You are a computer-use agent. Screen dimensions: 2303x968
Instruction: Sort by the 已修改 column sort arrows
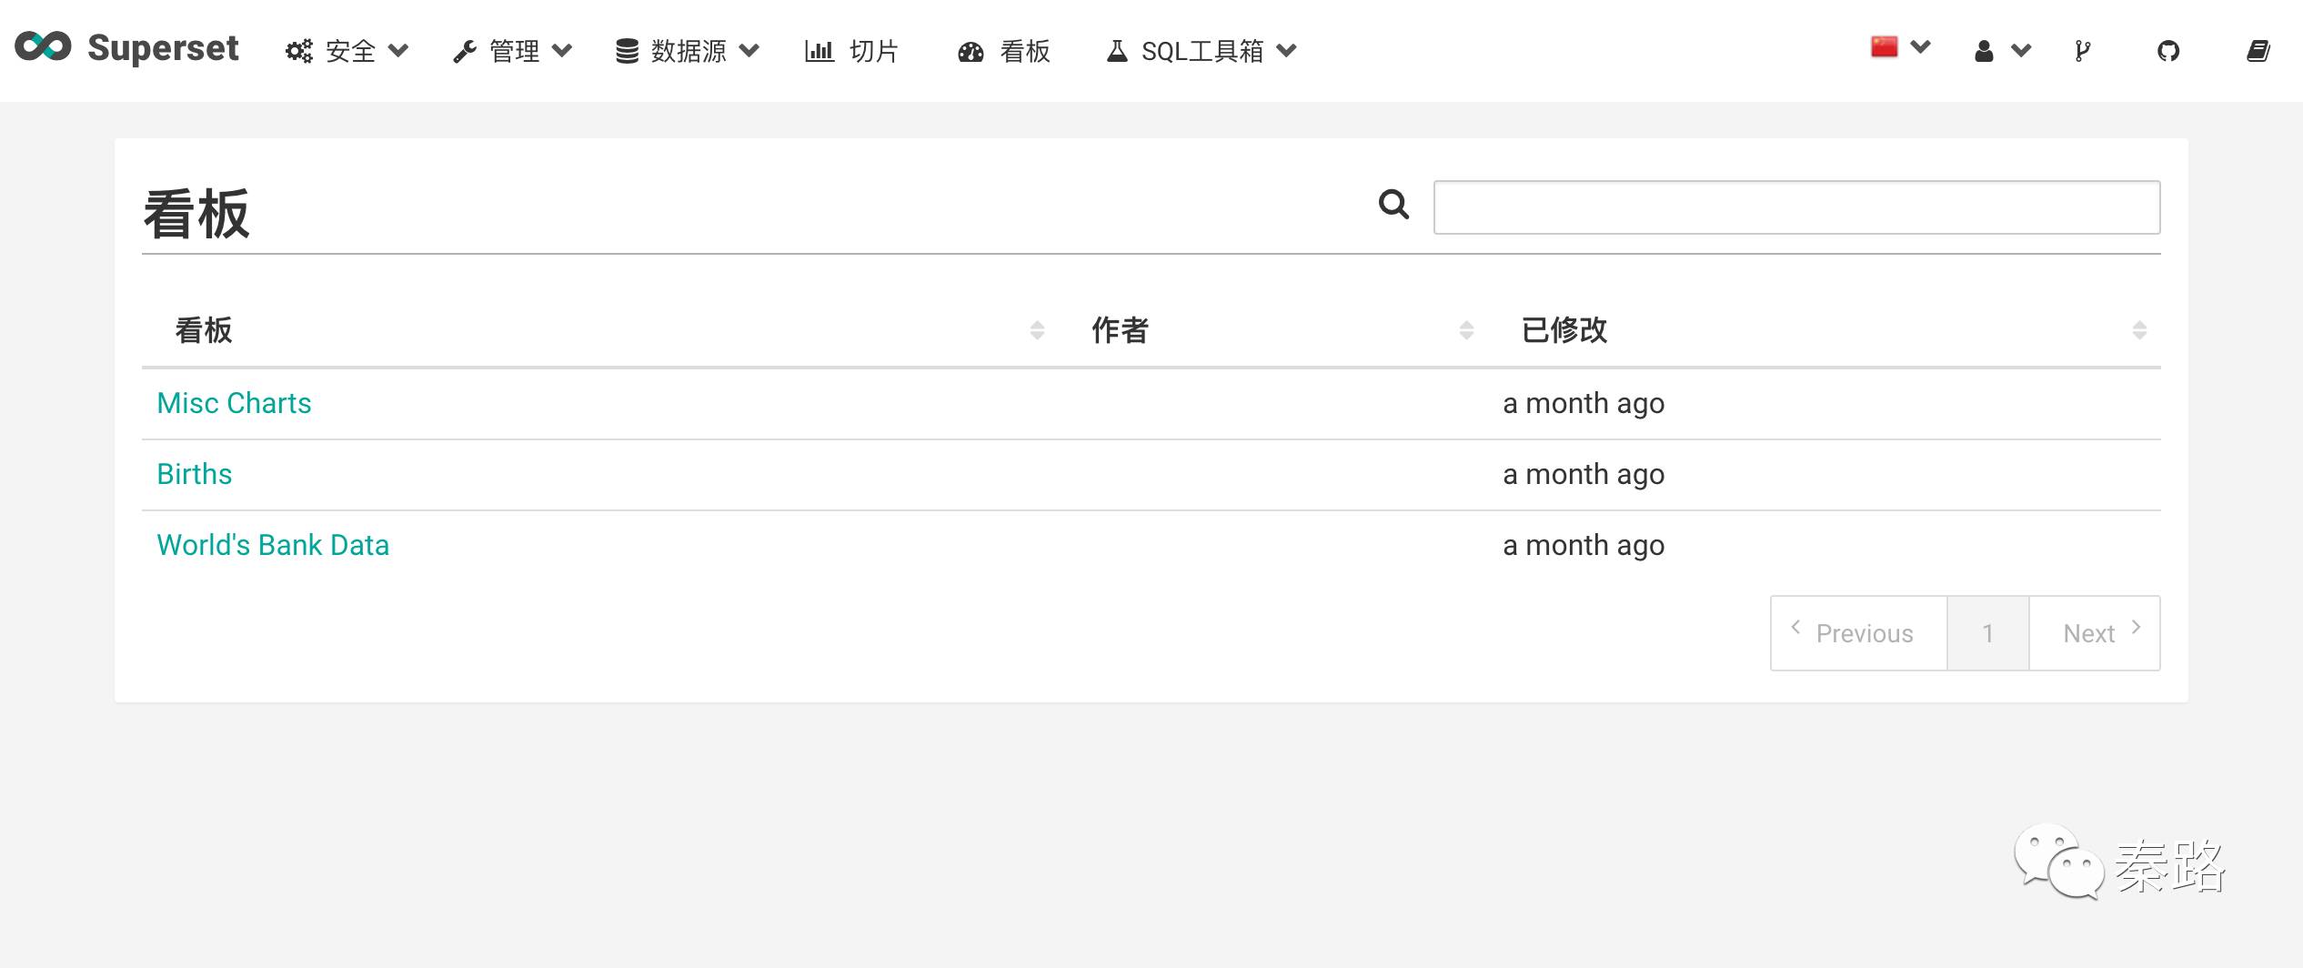point(2139,330)
